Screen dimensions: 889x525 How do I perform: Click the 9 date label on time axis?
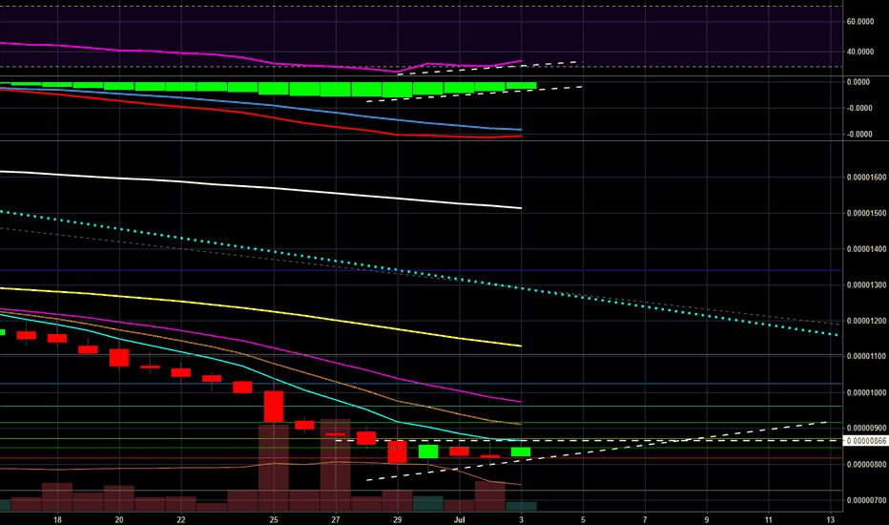pyautogui.click(x=707, y=519)
